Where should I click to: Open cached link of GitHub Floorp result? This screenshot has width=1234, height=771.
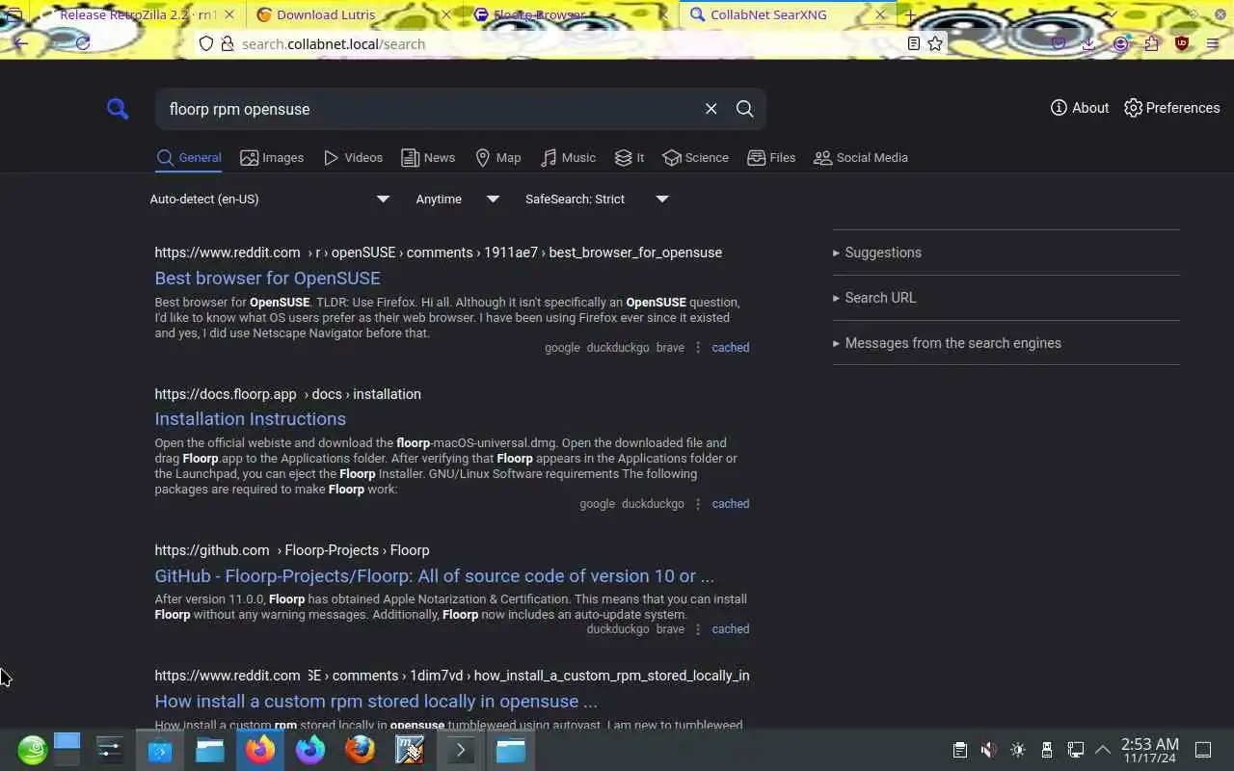(730, 629)
